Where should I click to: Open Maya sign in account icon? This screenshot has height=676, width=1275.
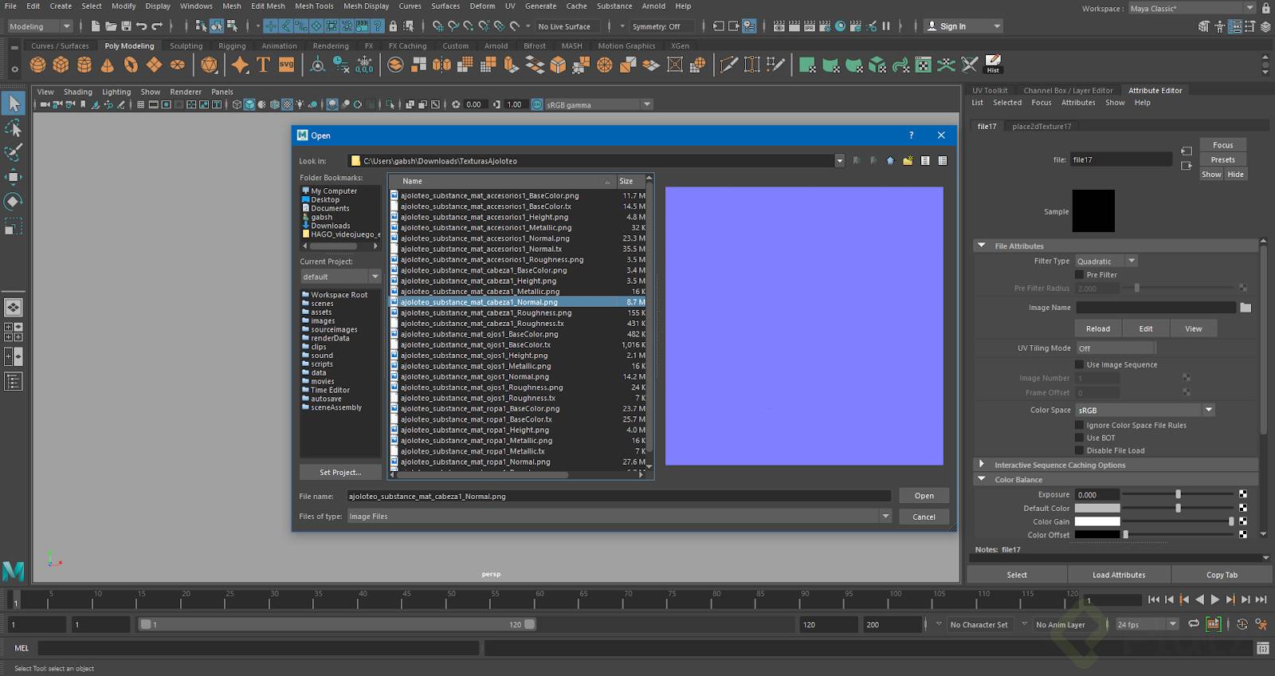(x=932, y=26)
